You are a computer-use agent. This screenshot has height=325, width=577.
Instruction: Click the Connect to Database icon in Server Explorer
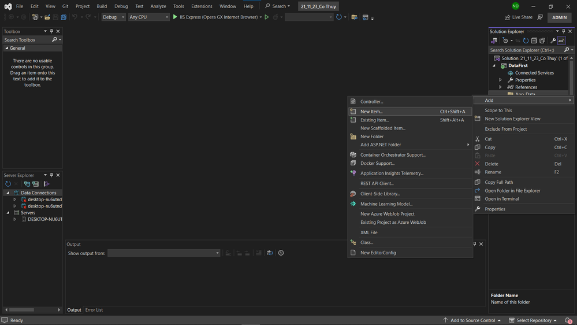27,184
